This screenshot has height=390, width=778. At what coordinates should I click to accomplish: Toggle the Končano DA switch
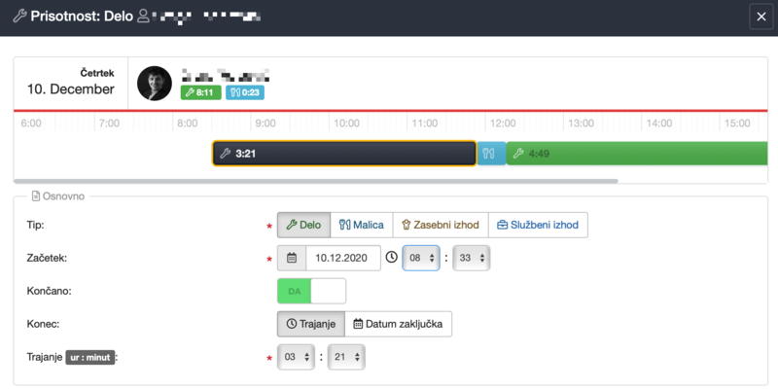[311, 291]
